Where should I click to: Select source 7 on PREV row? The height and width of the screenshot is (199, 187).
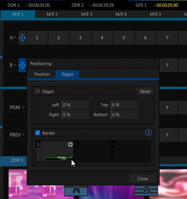pyautogui.click(x=169, y=135)
